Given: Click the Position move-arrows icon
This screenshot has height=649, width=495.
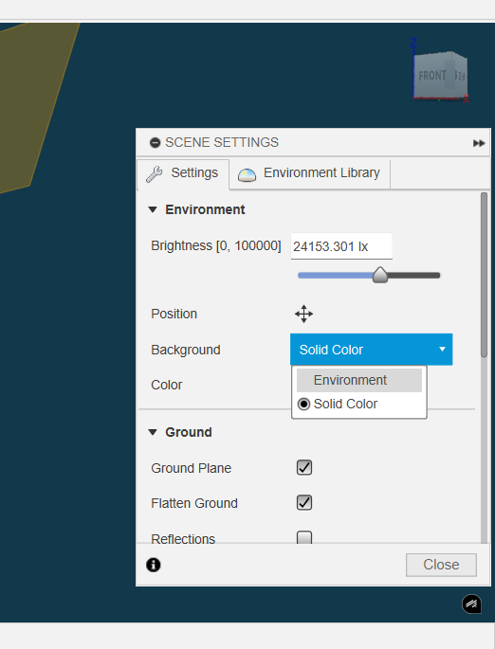Looking at the screenshot, I should click(x=303, y=314).
